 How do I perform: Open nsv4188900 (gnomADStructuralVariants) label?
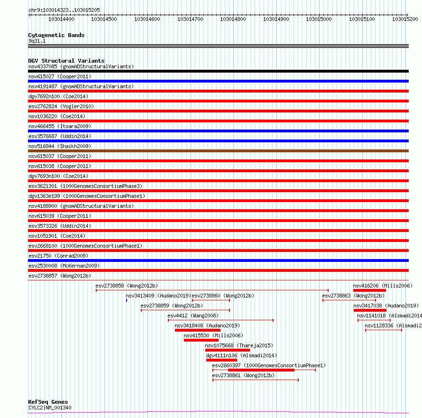[x=81, y=206]
